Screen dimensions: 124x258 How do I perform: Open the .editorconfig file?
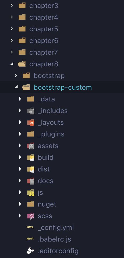click(x=58, y=251)
